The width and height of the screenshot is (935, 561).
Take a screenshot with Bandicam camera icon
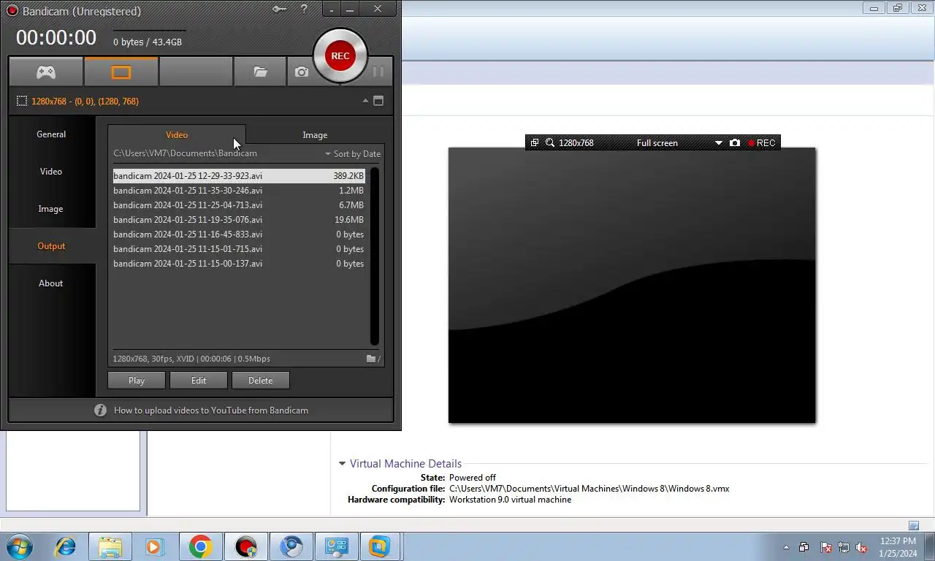[301, 72]
